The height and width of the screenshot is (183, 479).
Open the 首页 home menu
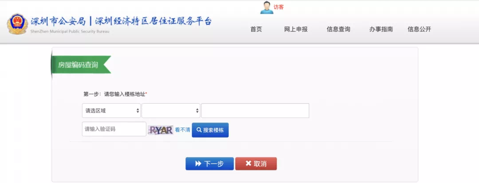click(x=256, y=29)
